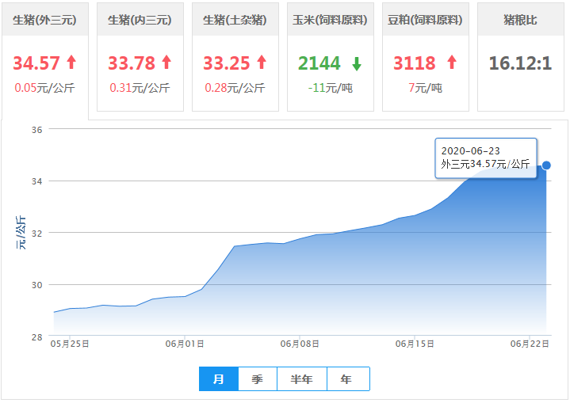Image resolution: width=570 pixels, height=403 pixels.
Task: Click the green down arrow beside 2144
Action: coord(356,63)
